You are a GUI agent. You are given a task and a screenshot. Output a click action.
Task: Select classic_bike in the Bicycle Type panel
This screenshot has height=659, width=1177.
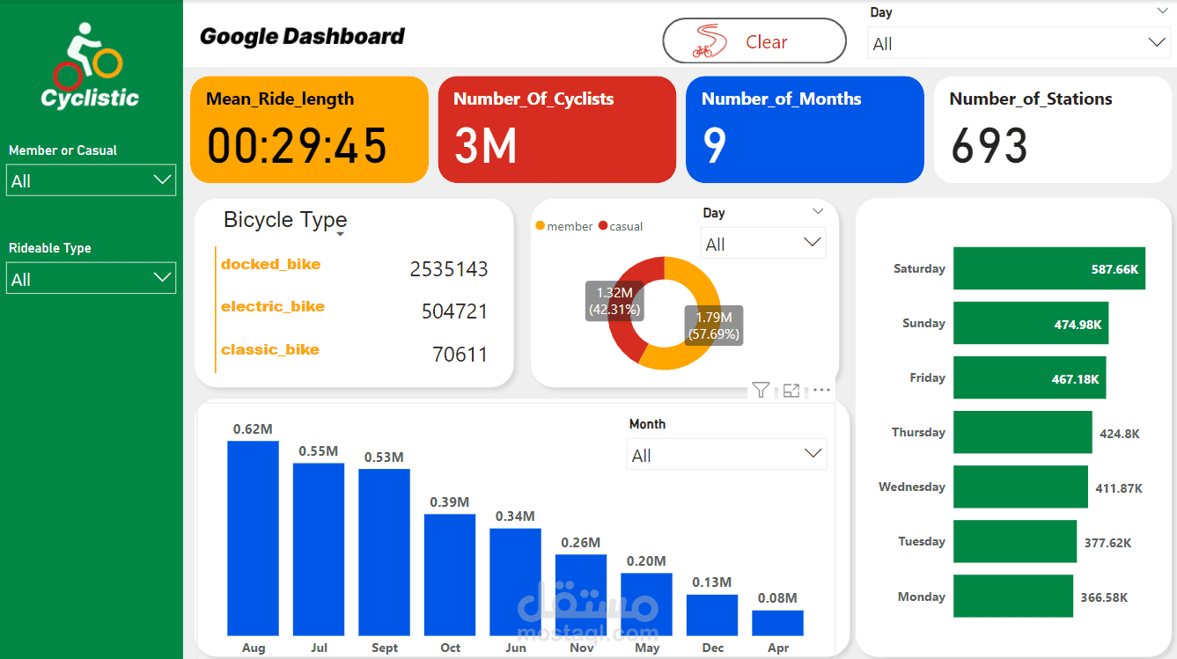click(x=269, y=349)
